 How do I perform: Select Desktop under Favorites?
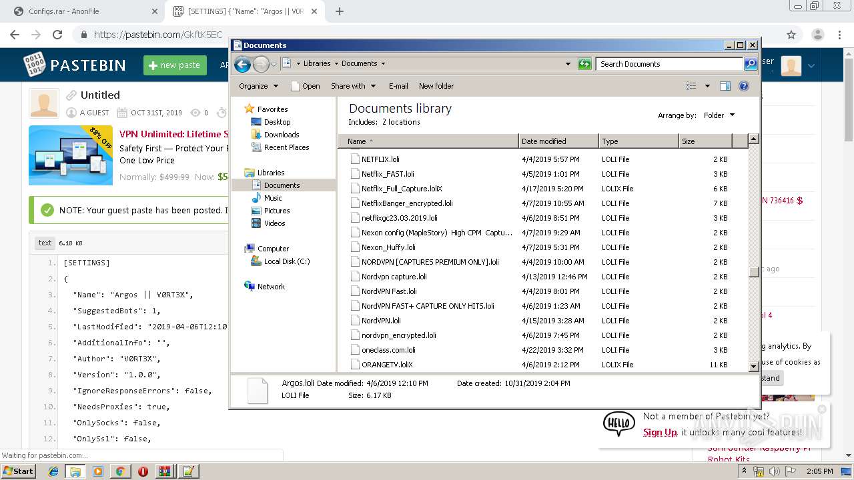(277, 122)
